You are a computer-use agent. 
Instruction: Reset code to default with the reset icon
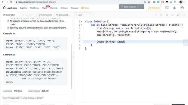click(167, 15)
